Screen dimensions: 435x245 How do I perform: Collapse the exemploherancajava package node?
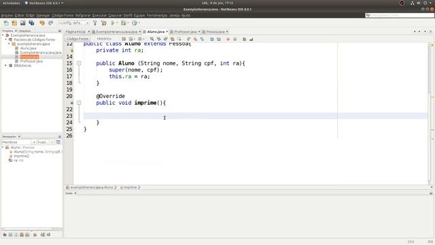(x=9, y=44)
